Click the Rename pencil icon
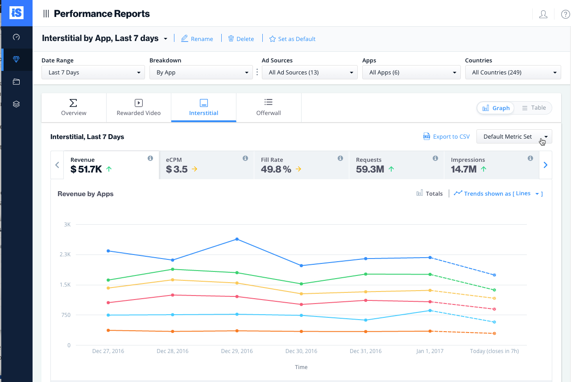The image size is (571, 382). click(x=184, y=39)
